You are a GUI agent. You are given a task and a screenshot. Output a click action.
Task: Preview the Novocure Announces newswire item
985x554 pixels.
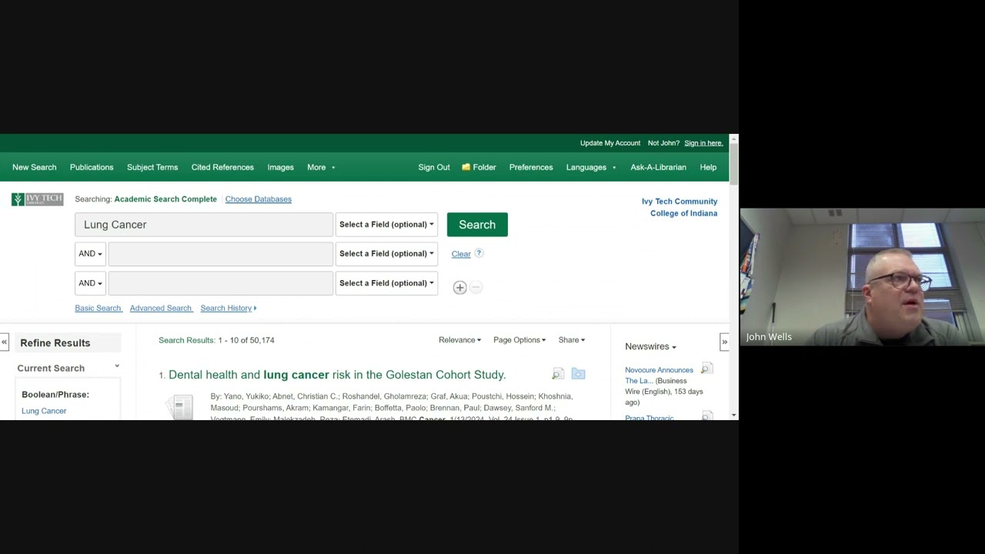[706, 369]
